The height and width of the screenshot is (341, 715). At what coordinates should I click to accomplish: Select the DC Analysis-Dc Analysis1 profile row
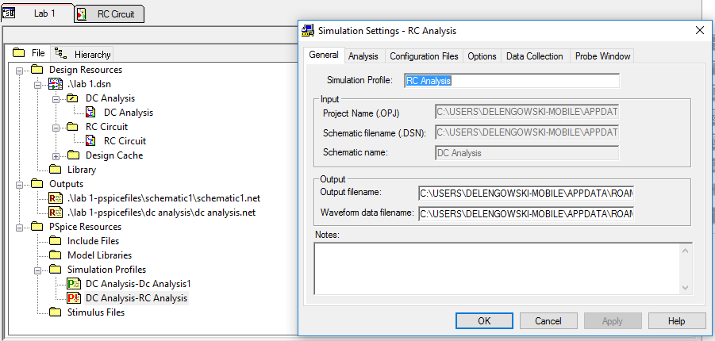138,284
